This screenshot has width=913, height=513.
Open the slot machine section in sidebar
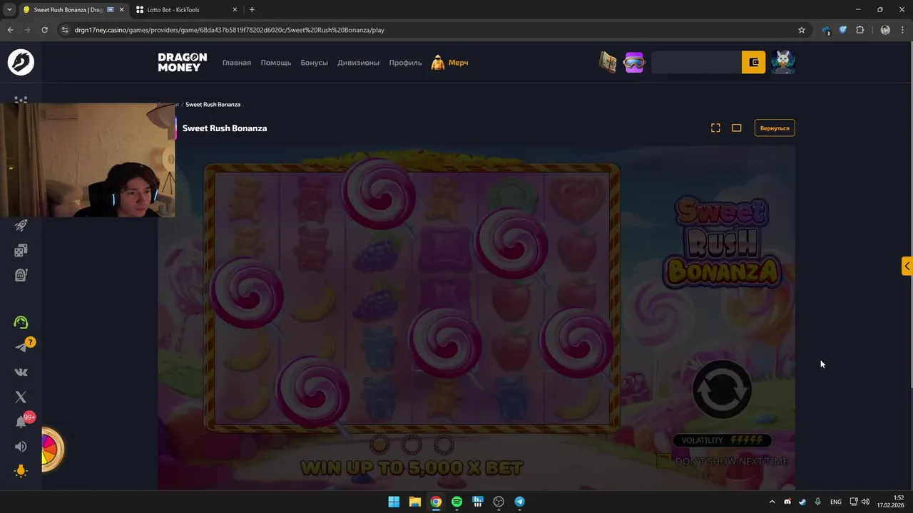(x=21, y=275)
